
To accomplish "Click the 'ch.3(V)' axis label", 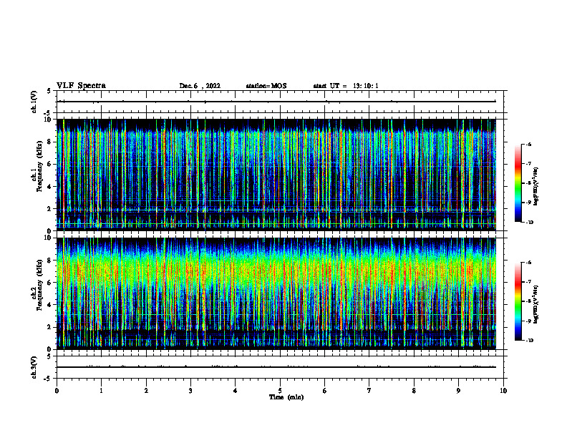I will pyautogui.click(x=34, y=367).
